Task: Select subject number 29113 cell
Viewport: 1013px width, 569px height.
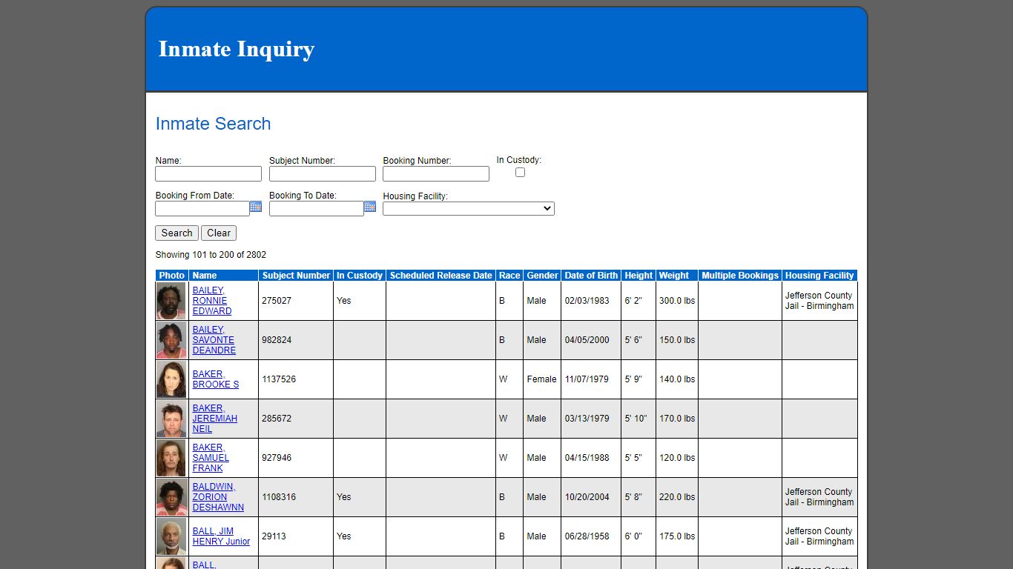Action: point(296,536)
